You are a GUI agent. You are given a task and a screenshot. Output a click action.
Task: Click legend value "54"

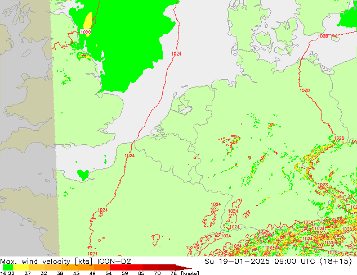click(x=109, y=273)
